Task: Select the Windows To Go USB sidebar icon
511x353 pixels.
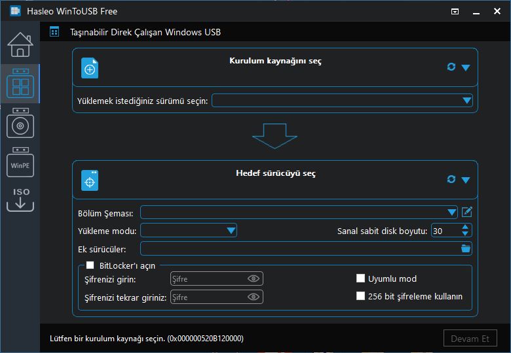Action: (x=20, y=84)
